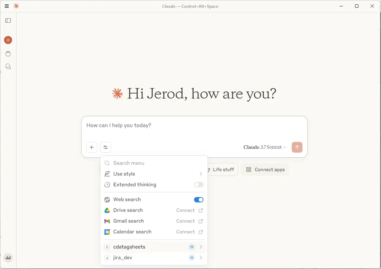Open the Claude 3.7 Sonnet model dropdown
Viewport: 381px width, 269px height.
264,147
